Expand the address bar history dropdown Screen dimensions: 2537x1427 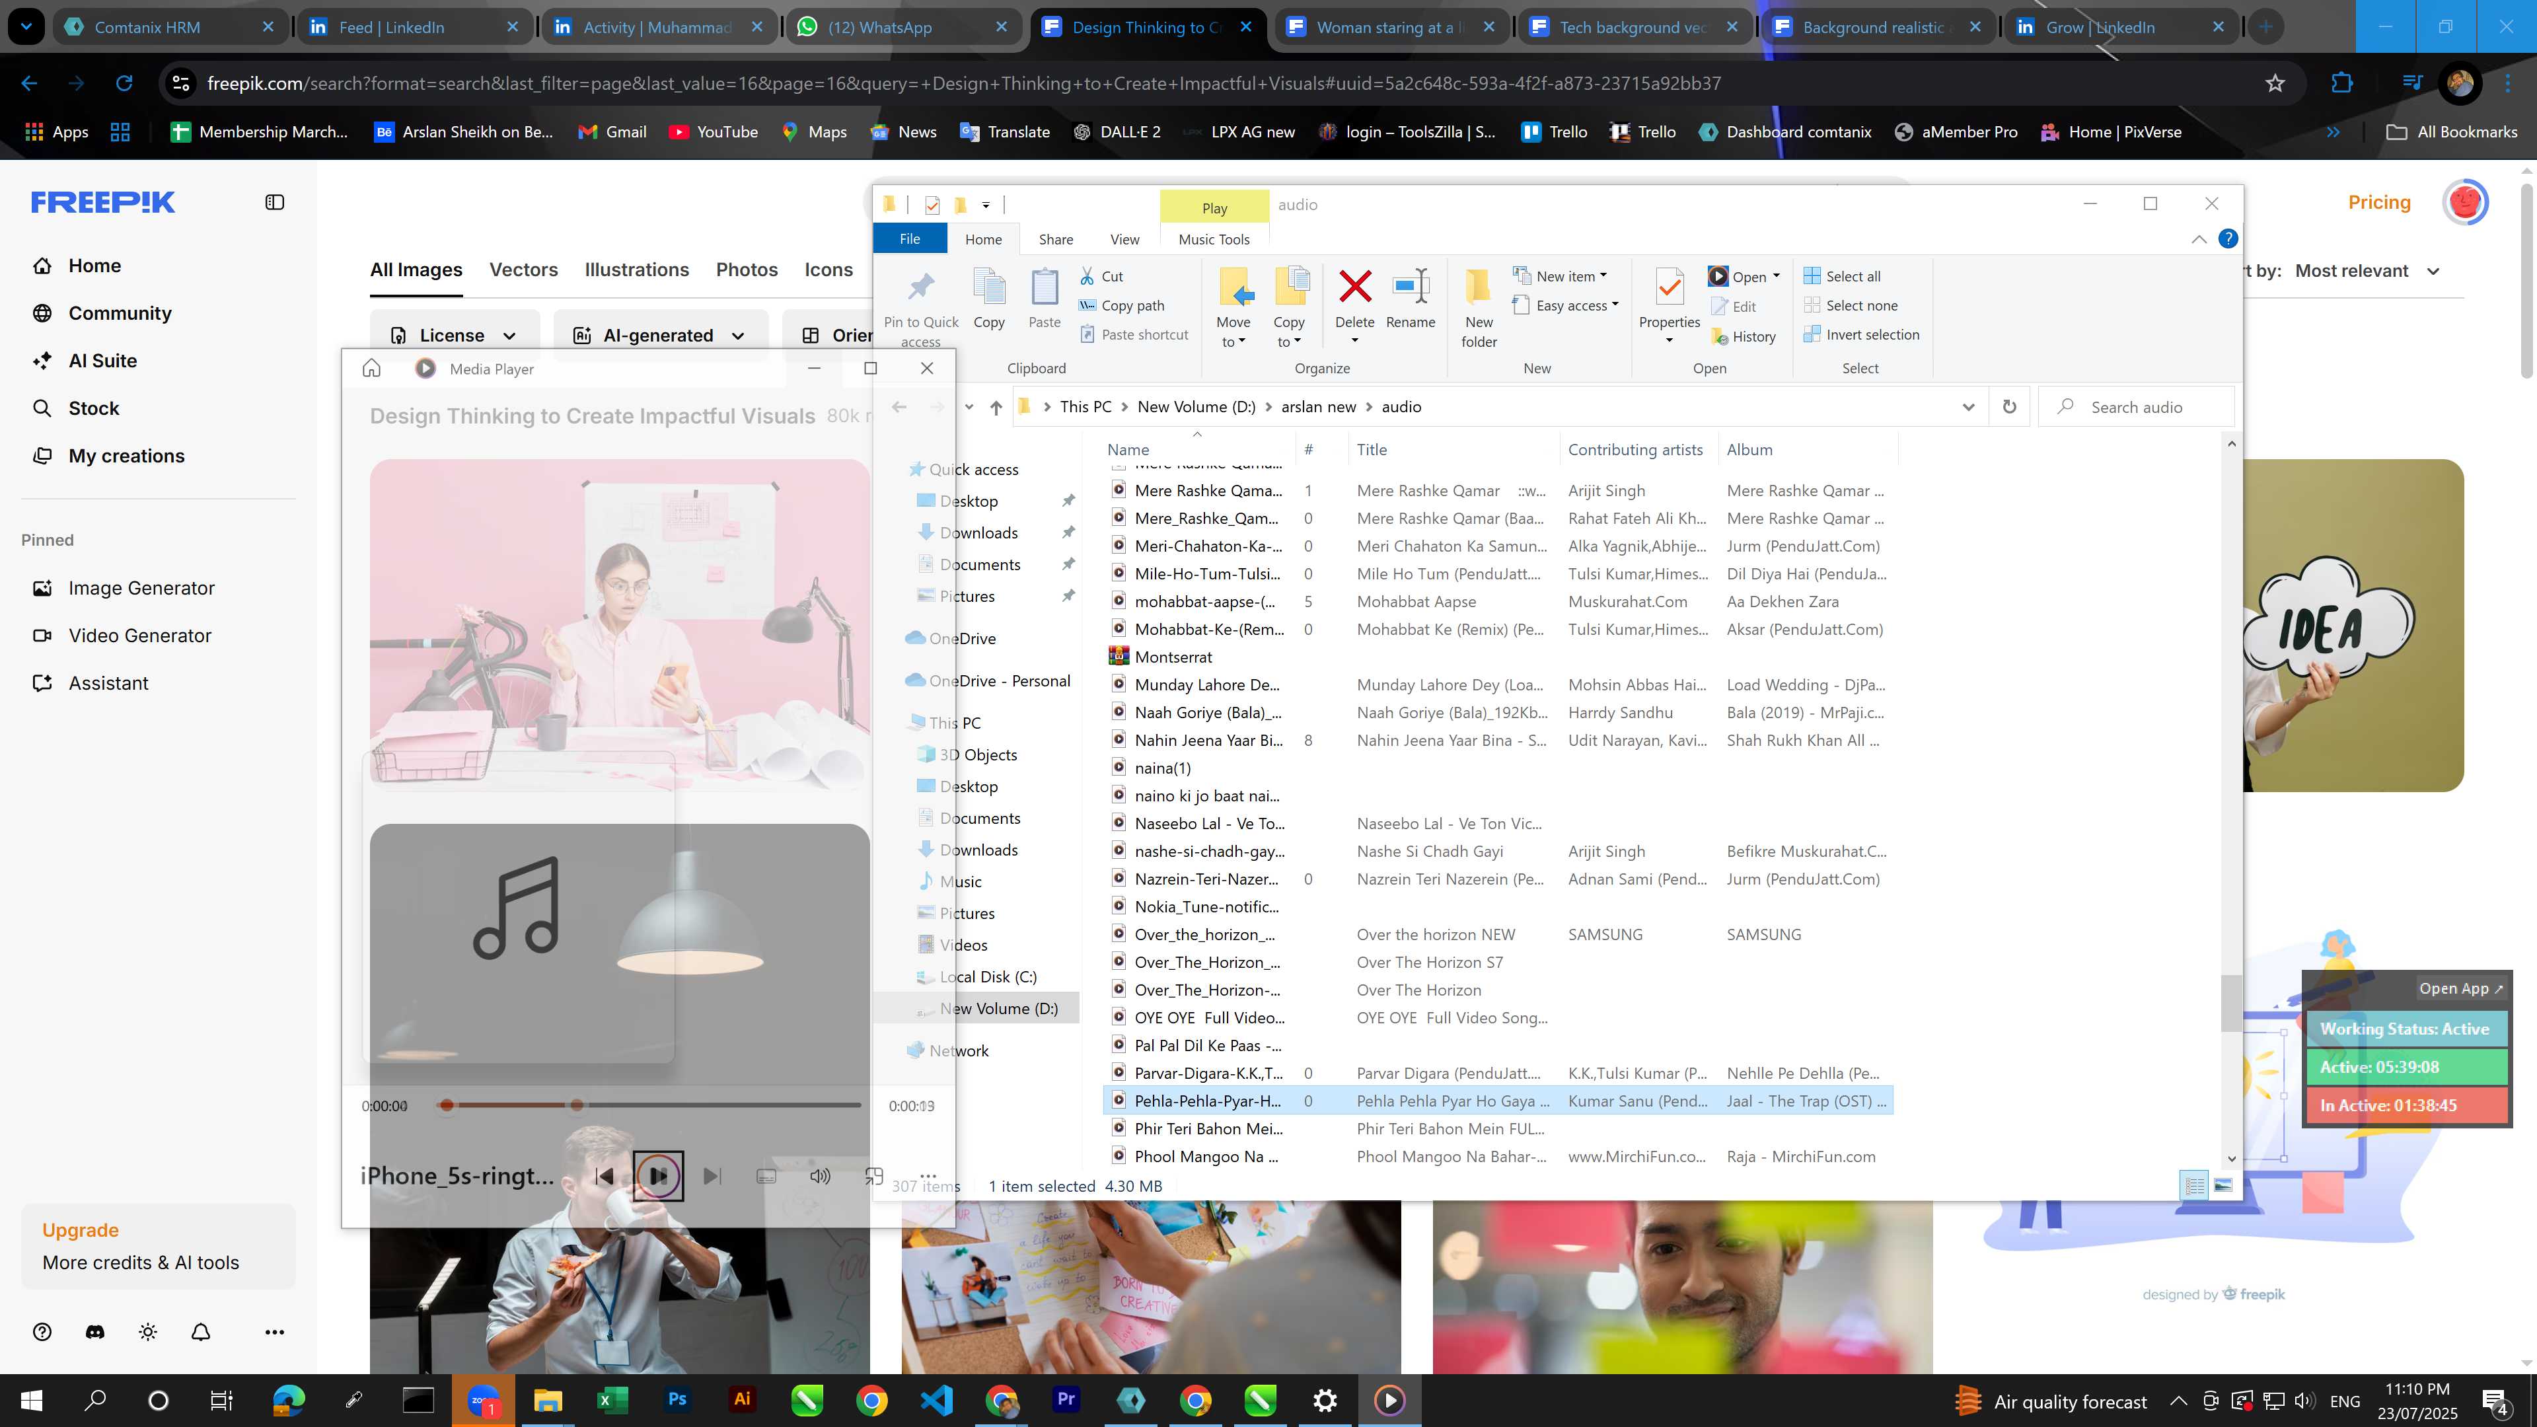click(x=1967, y=407)
